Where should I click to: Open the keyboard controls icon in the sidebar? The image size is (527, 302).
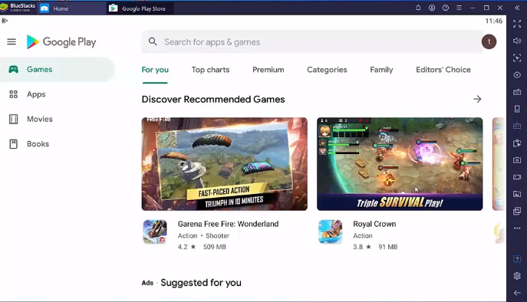(x=517, y=92)
